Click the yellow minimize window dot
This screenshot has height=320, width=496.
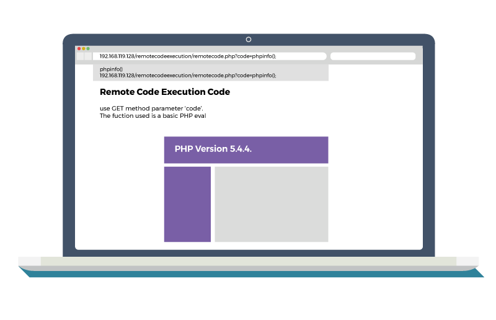84,49
